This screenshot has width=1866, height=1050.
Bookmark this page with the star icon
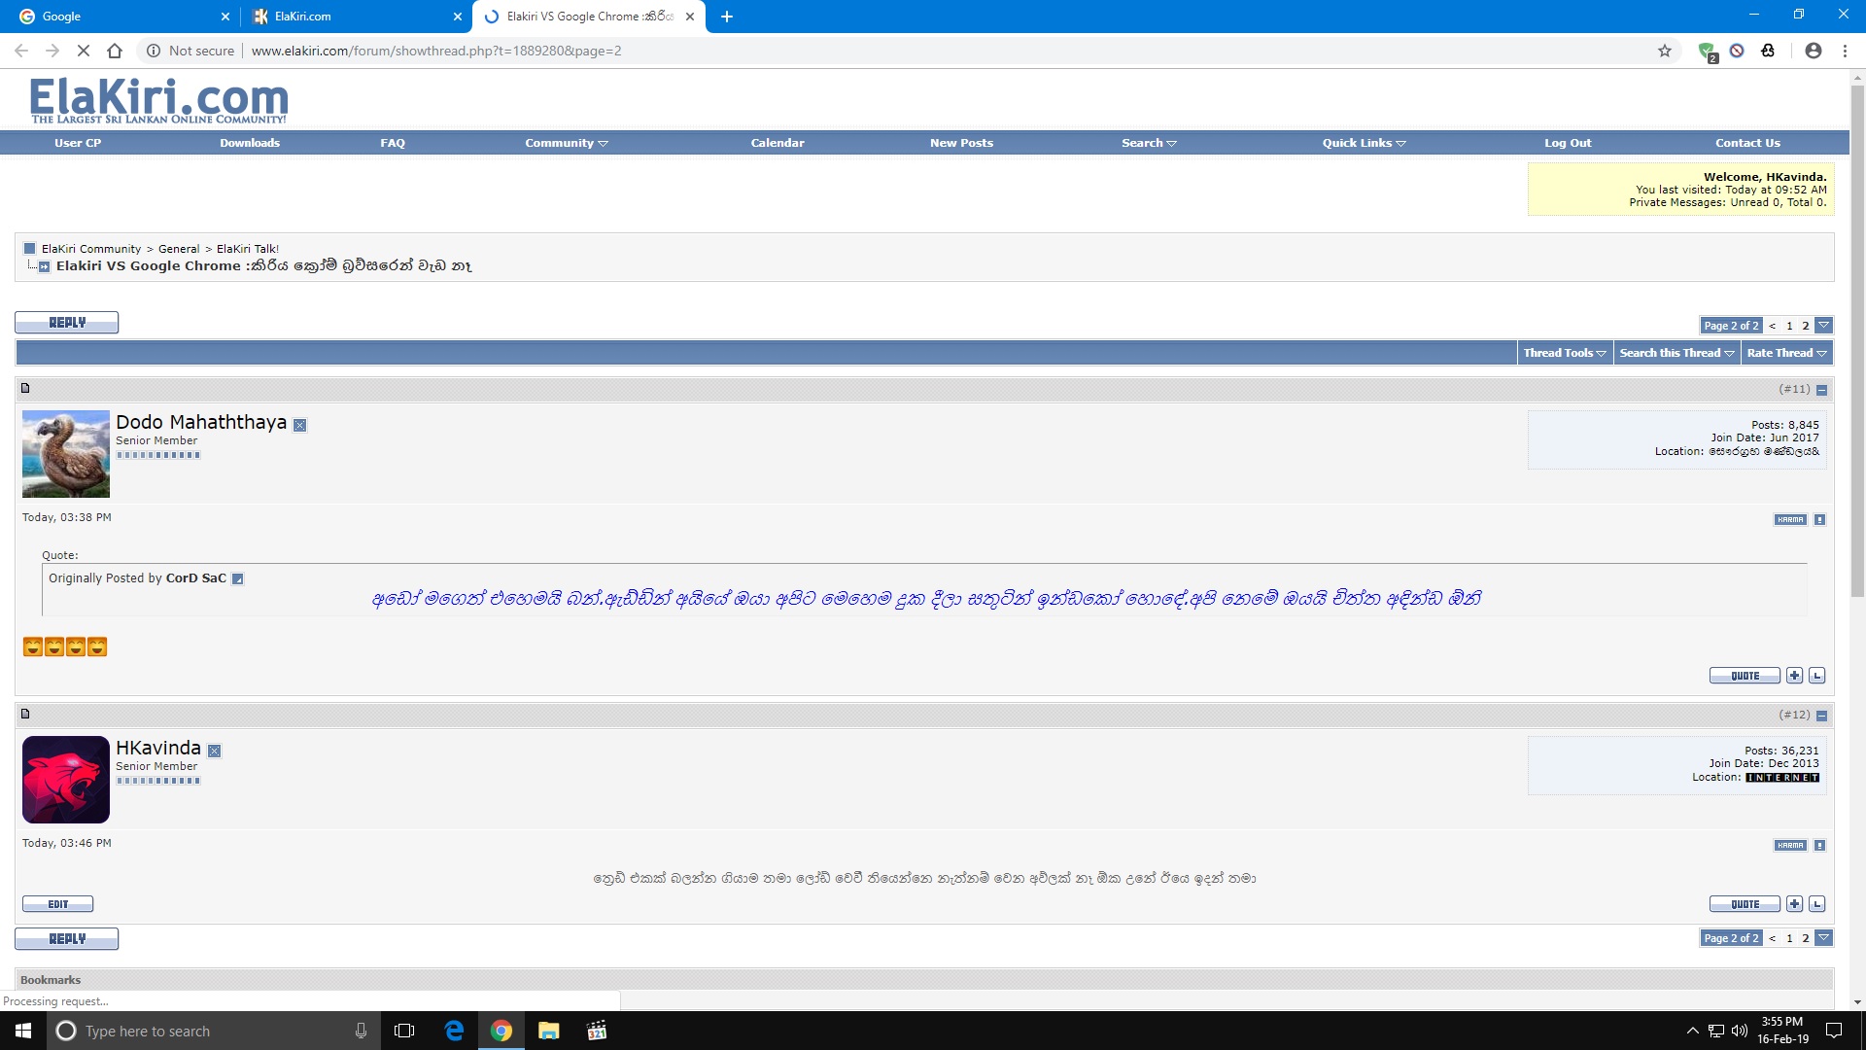coord(1665,51)
